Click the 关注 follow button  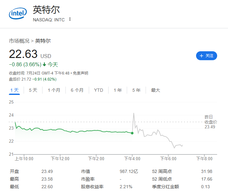click(x=207, y=56)
